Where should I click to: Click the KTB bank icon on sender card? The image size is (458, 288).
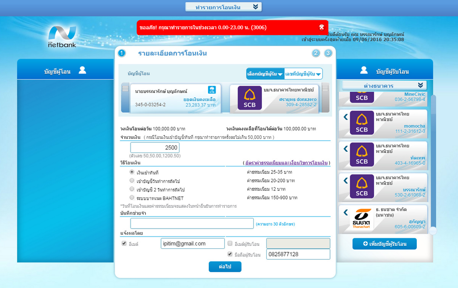coord(212,90)
